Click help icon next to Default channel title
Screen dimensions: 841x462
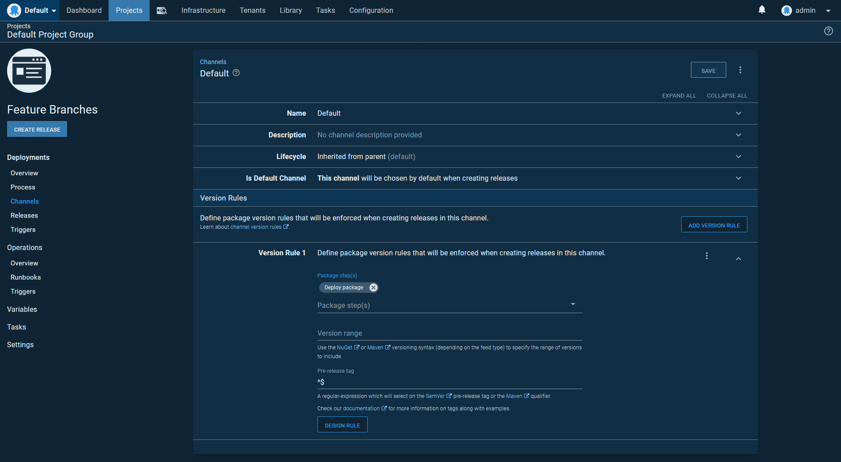pyautogui.click(x=236, y=73)
